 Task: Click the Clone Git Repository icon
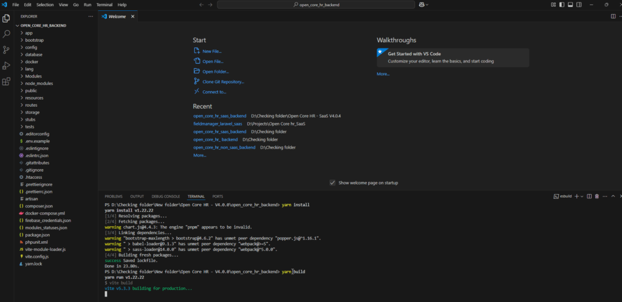pos(196,81)
